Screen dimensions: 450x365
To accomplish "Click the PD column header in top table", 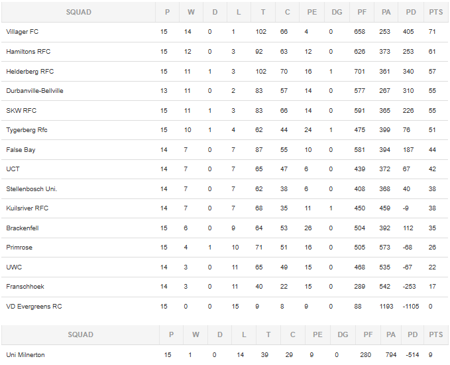I will (x=411, y=12).
